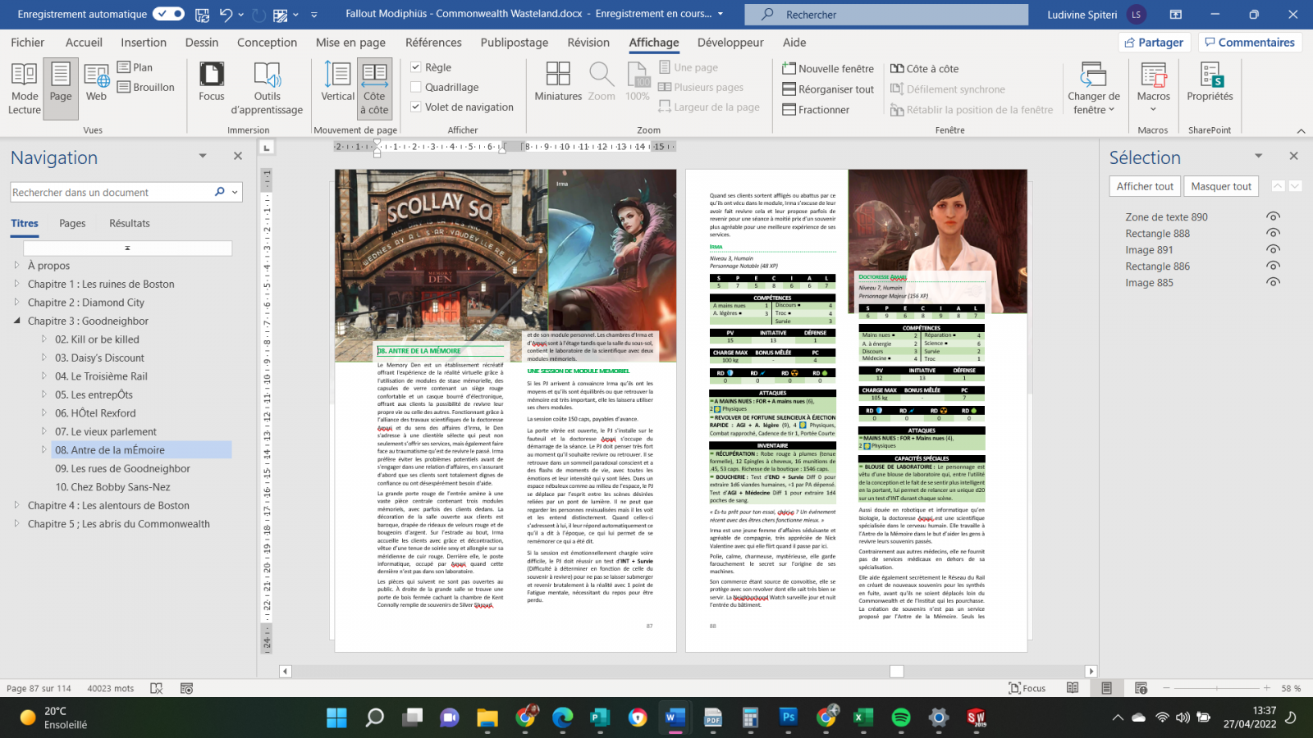Click in the document search field
Screen dimensions: 1313x738
tap(111, 192)
